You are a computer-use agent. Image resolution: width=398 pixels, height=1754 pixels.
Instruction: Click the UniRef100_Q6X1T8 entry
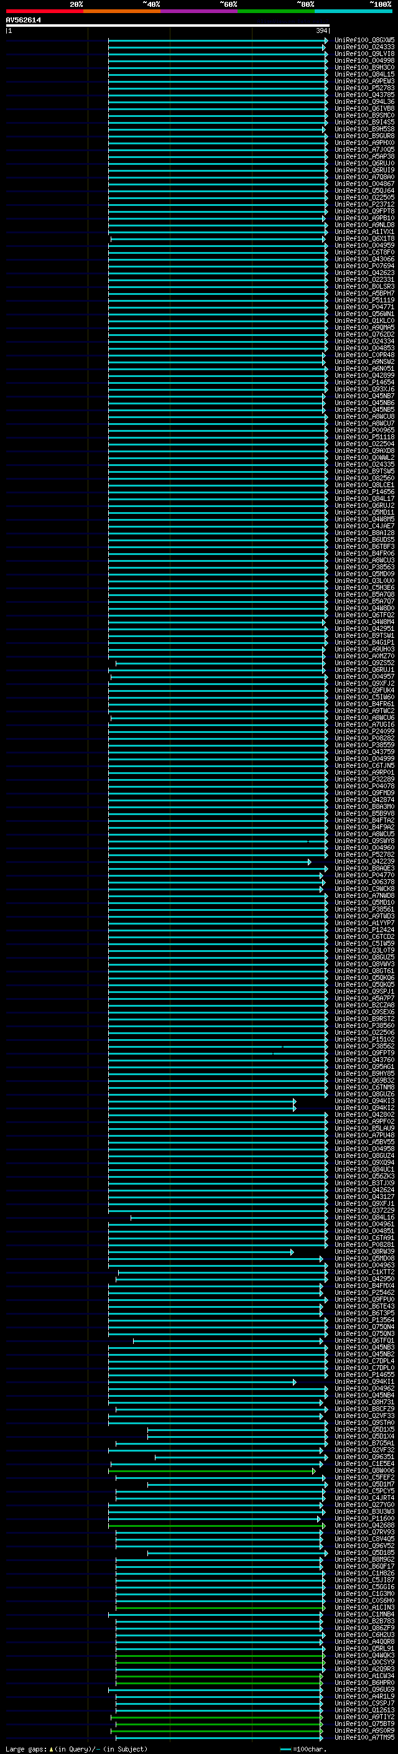(364, 238)
